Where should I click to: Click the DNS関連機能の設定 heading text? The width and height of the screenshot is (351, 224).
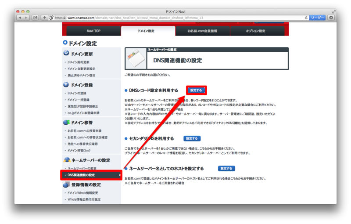coord(178,61)
